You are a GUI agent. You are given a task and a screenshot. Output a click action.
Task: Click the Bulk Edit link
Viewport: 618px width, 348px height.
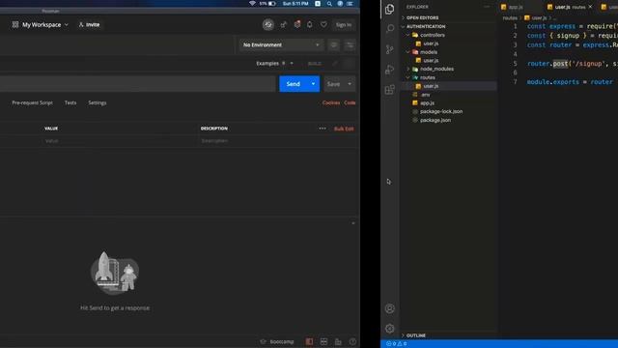click(x=344, y=129)
